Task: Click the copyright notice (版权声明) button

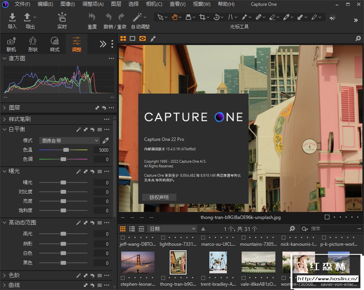Action: [159, 197]
